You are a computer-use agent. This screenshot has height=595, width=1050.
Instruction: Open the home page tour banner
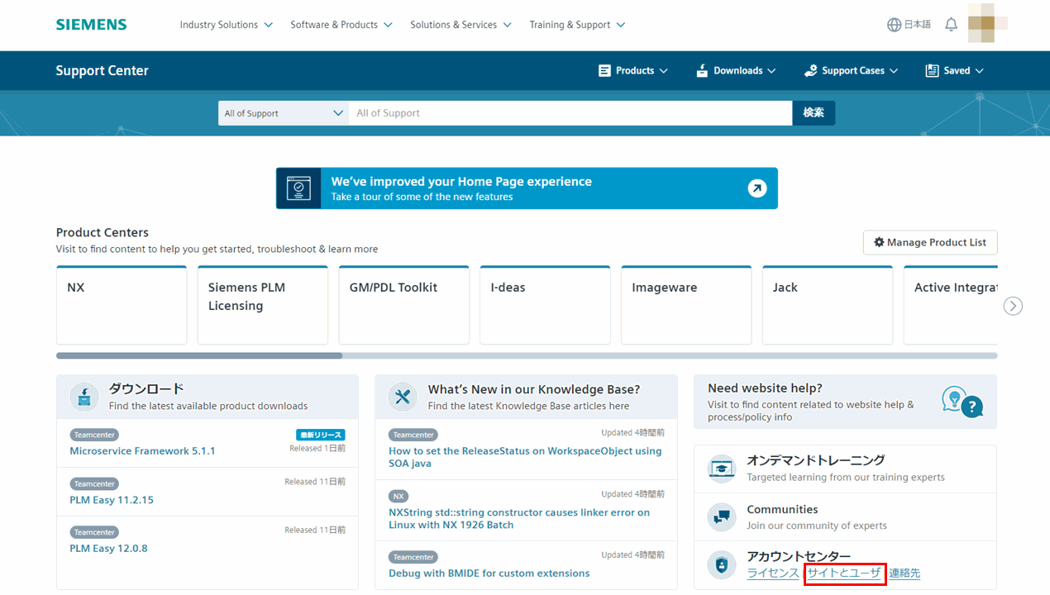click(x=527, y=188)
